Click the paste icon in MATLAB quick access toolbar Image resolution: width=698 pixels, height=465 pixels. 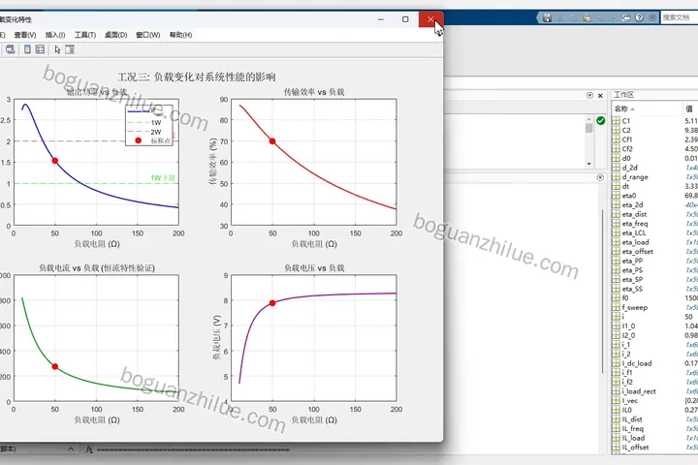tap(587, 17)
